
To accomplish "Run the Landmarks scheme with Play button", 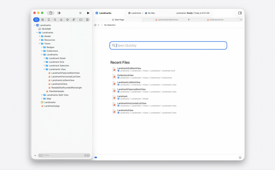I will pos(88,13).
